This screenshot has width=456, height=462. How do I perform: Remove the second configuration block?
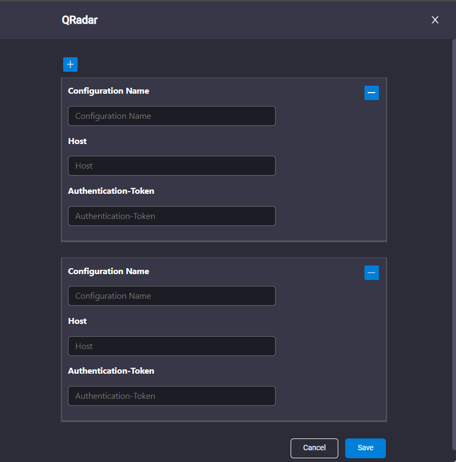pyautogui.click(x=371, y=273)
